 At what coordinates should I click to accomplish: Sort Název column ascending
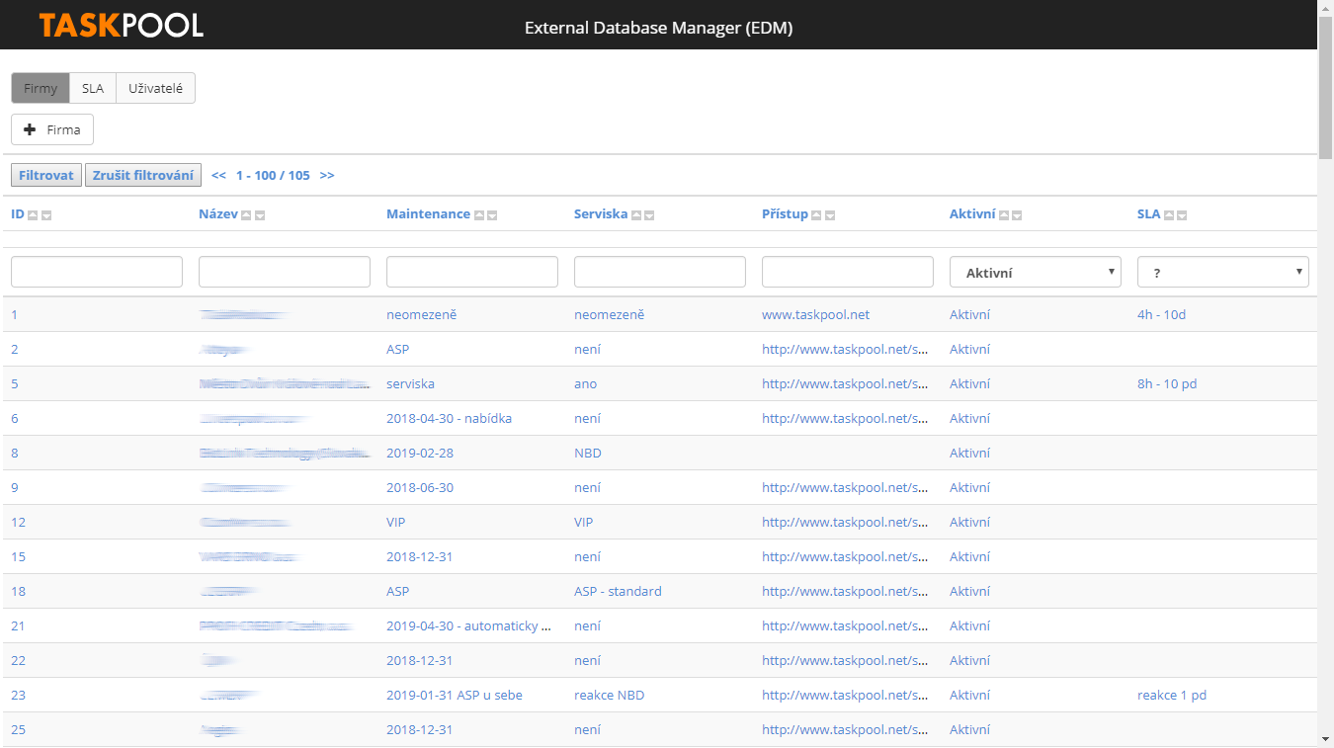pyautogui.click(x=247, y=215)
